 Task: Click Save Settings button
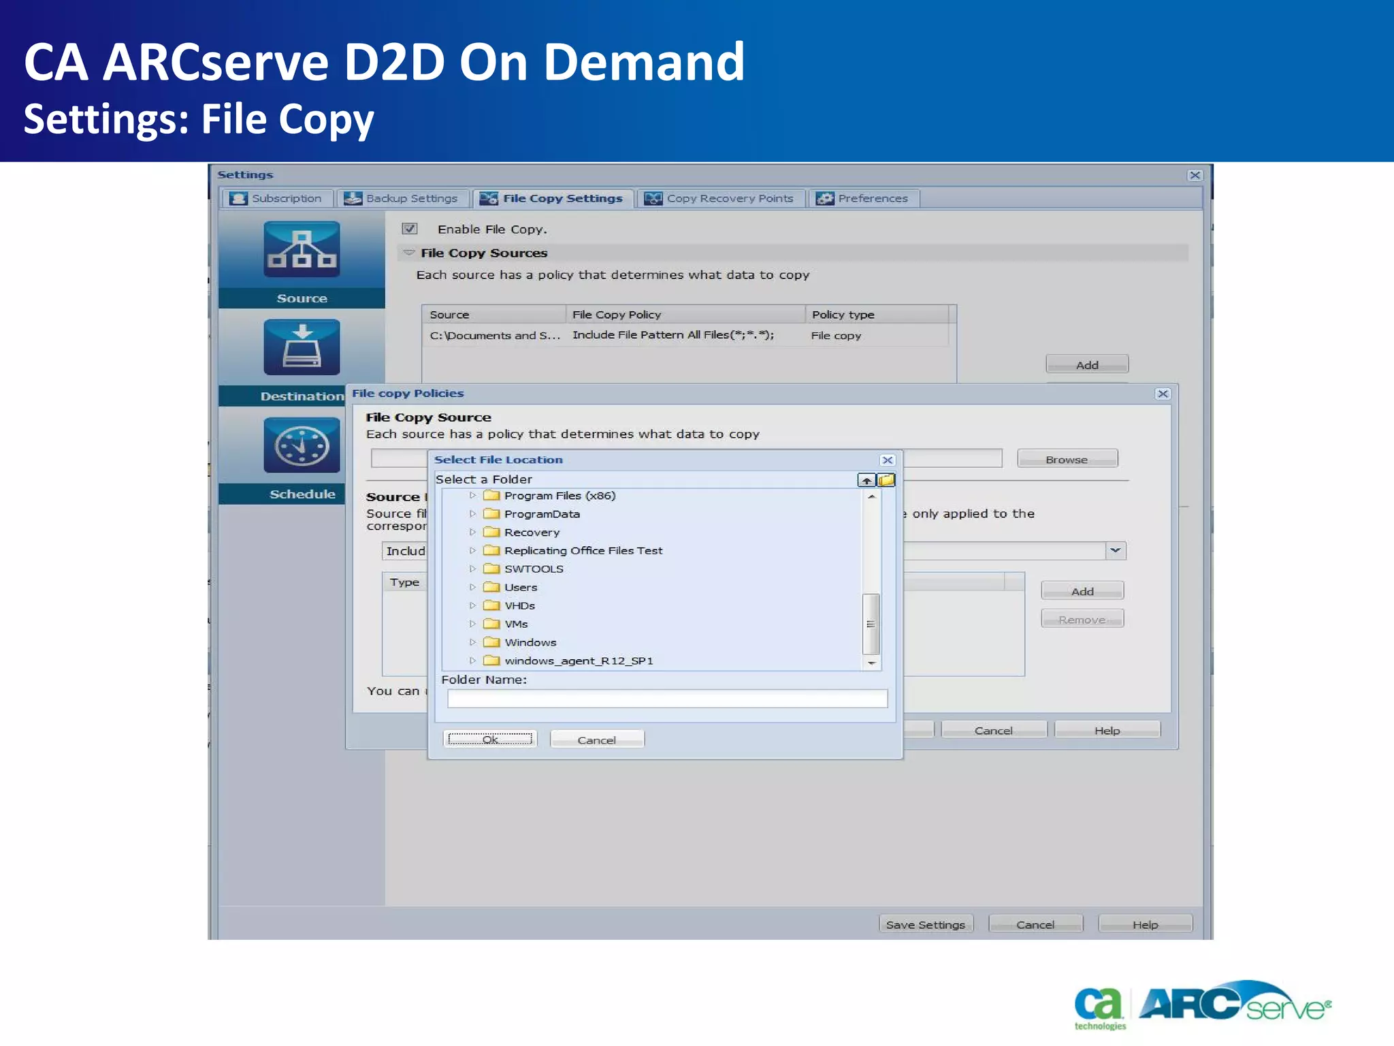click(926, 924)
